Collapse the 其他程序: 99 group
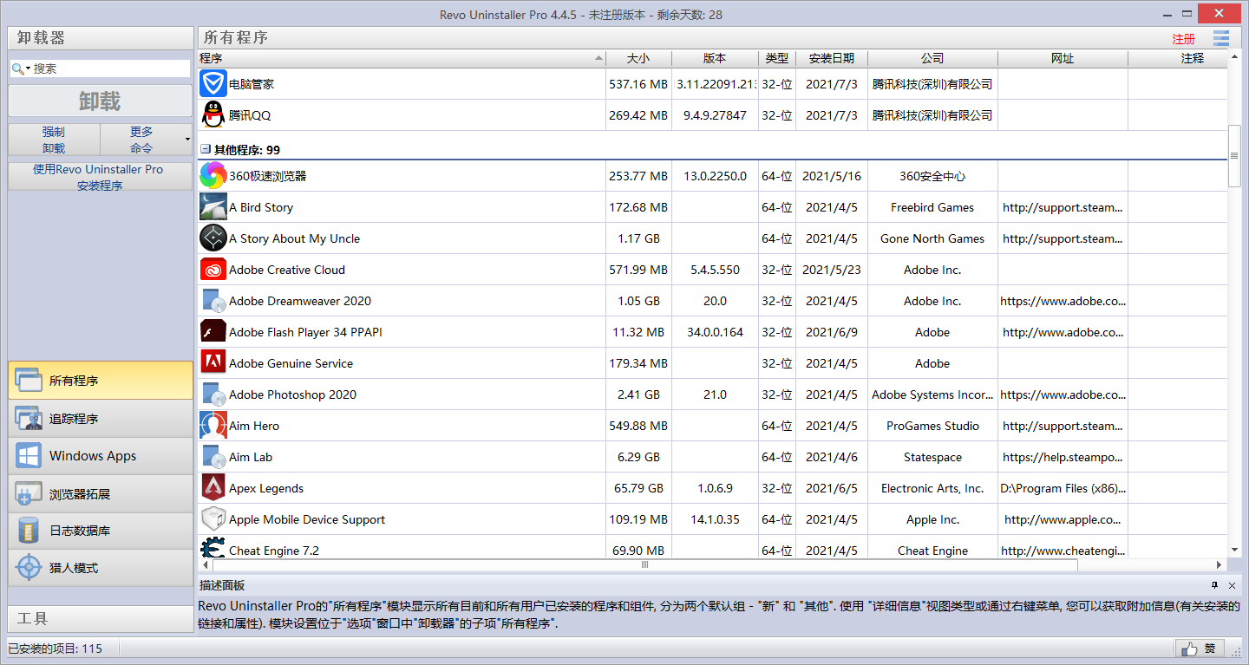The height and width of the screenshot is (665, 1249). (205, 149)
